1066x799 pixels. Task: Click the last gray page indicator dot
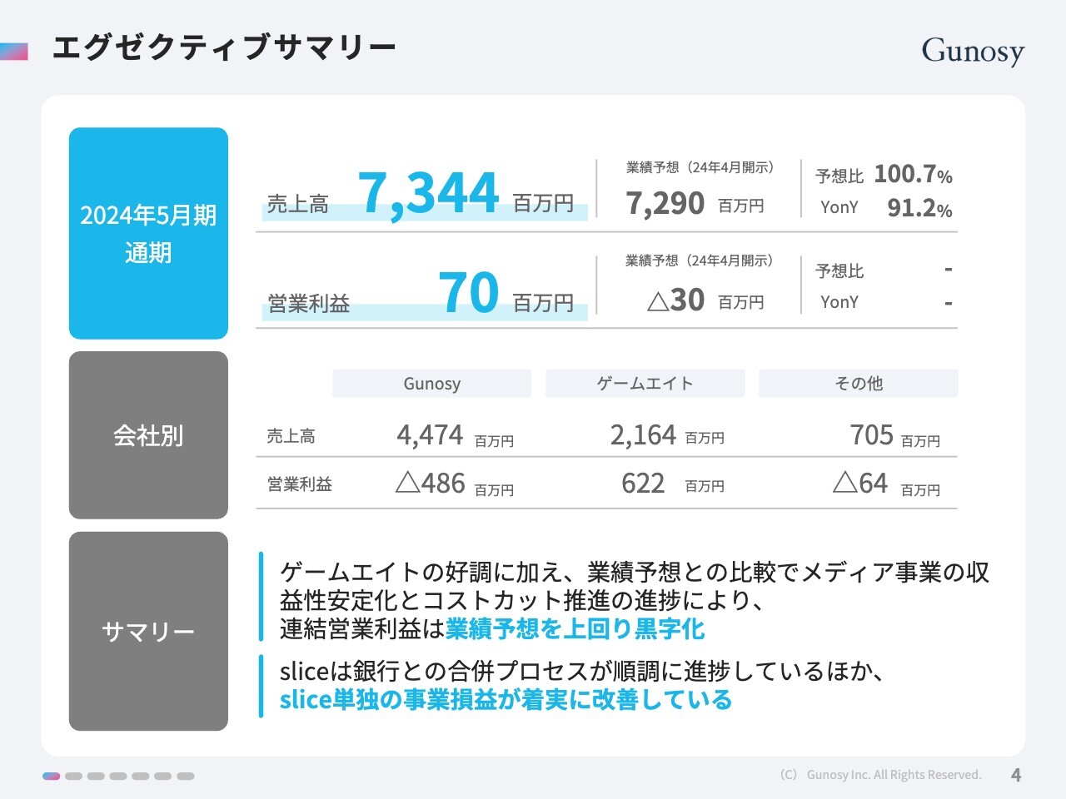coord(185,776)
